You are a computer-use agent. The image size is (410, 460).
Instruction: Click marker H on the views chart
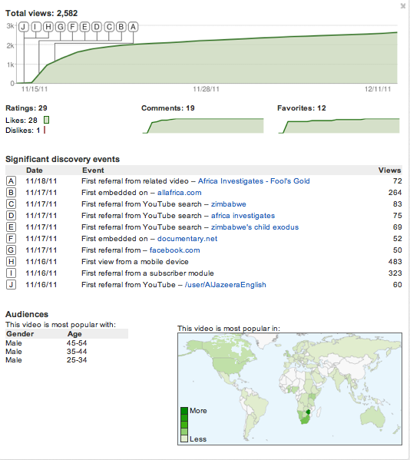[48, 27]
